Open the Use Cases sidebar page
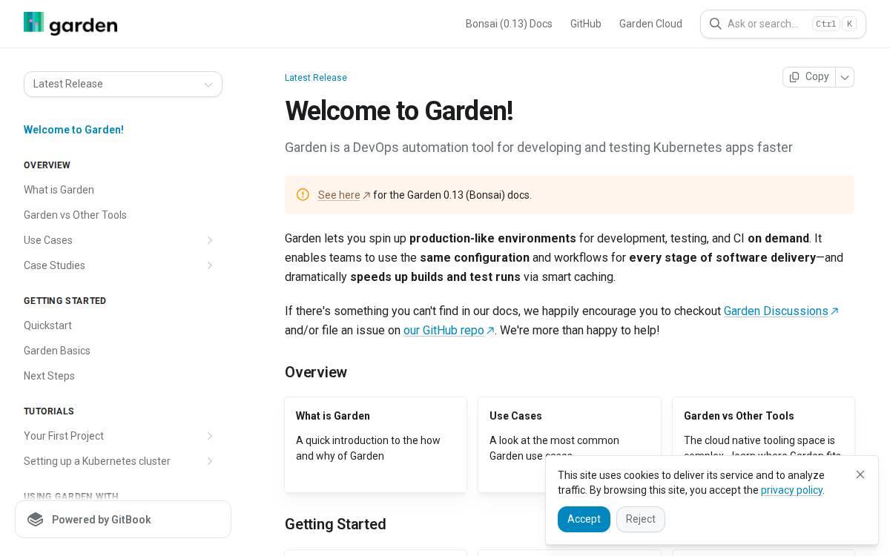The image size is (890, 556). [x=48, y=240]
